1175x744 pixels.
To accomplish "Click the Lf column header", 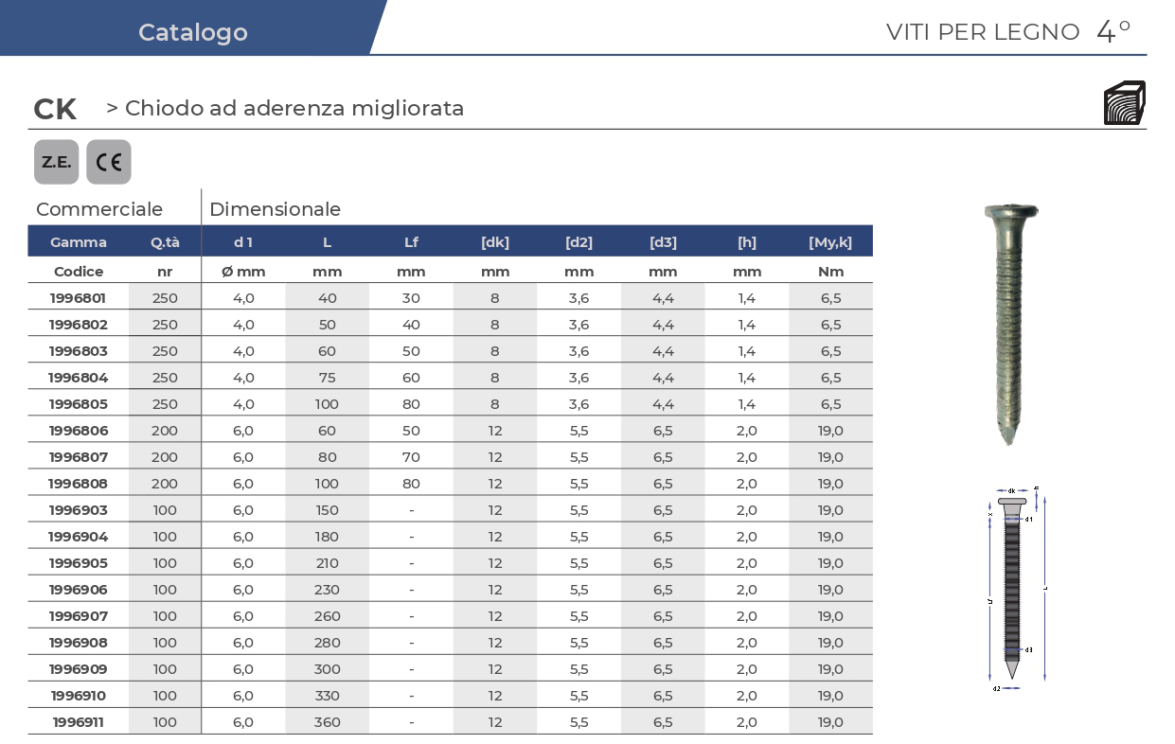I will [411, 242].
